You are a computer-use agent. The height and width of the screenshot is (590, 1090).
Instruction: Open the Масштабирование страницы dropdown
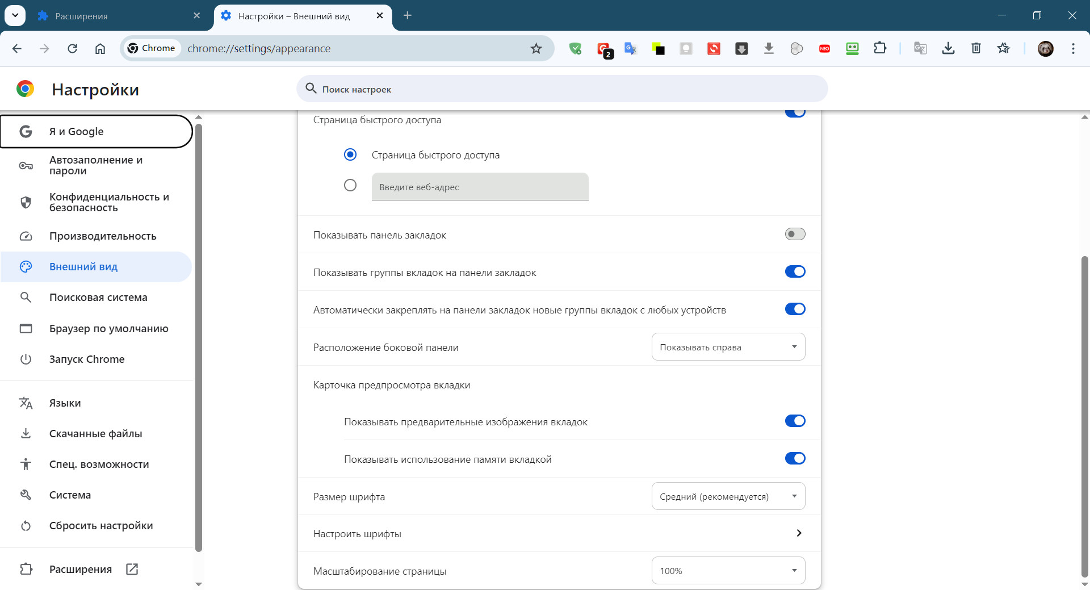coord(728,571)
